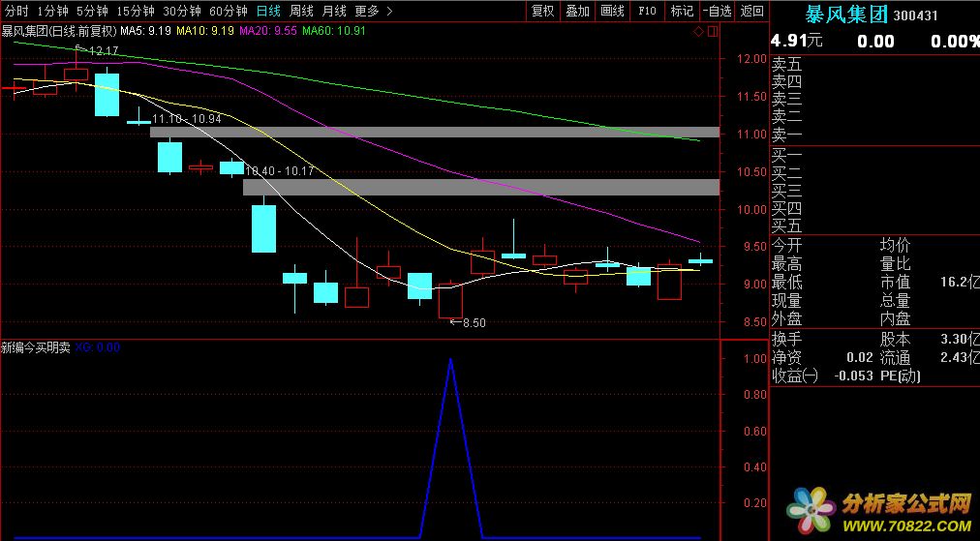Switch to the 月线 monthly chart

tap(334, 11)
